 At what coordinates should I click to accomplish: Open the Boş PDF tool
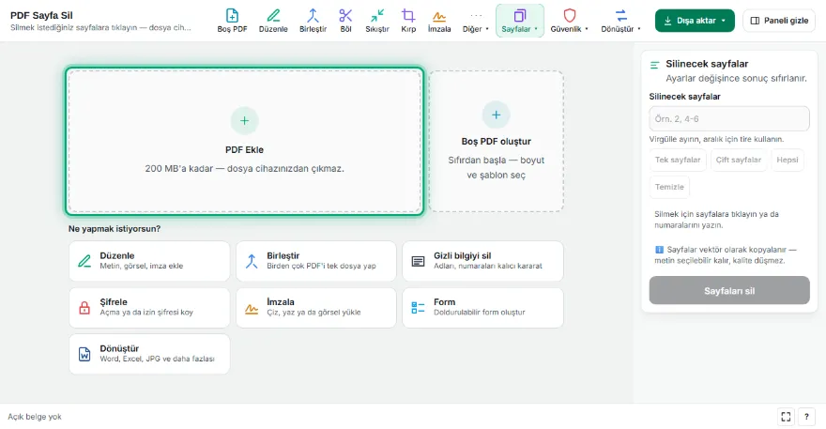point(232,21)
